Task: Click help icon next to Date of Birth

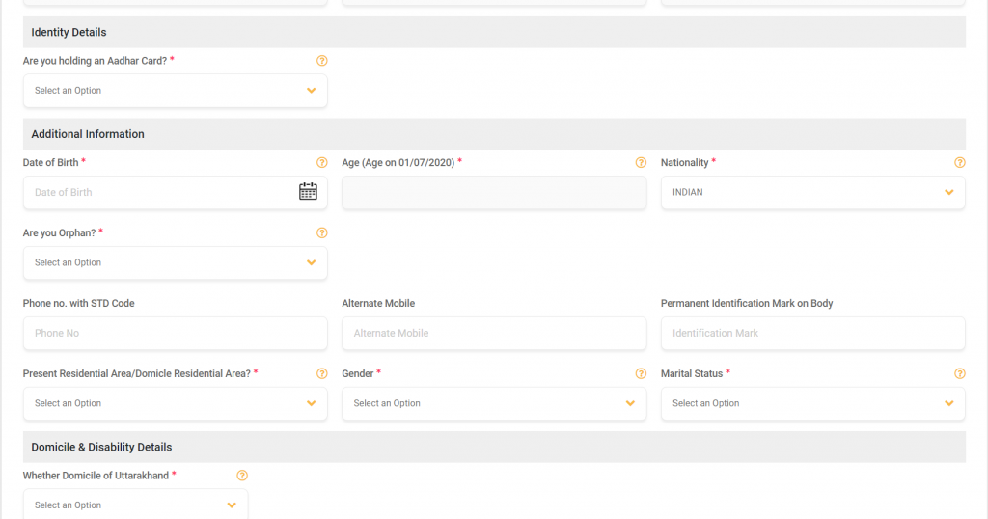Action: [x=322, y=162]
